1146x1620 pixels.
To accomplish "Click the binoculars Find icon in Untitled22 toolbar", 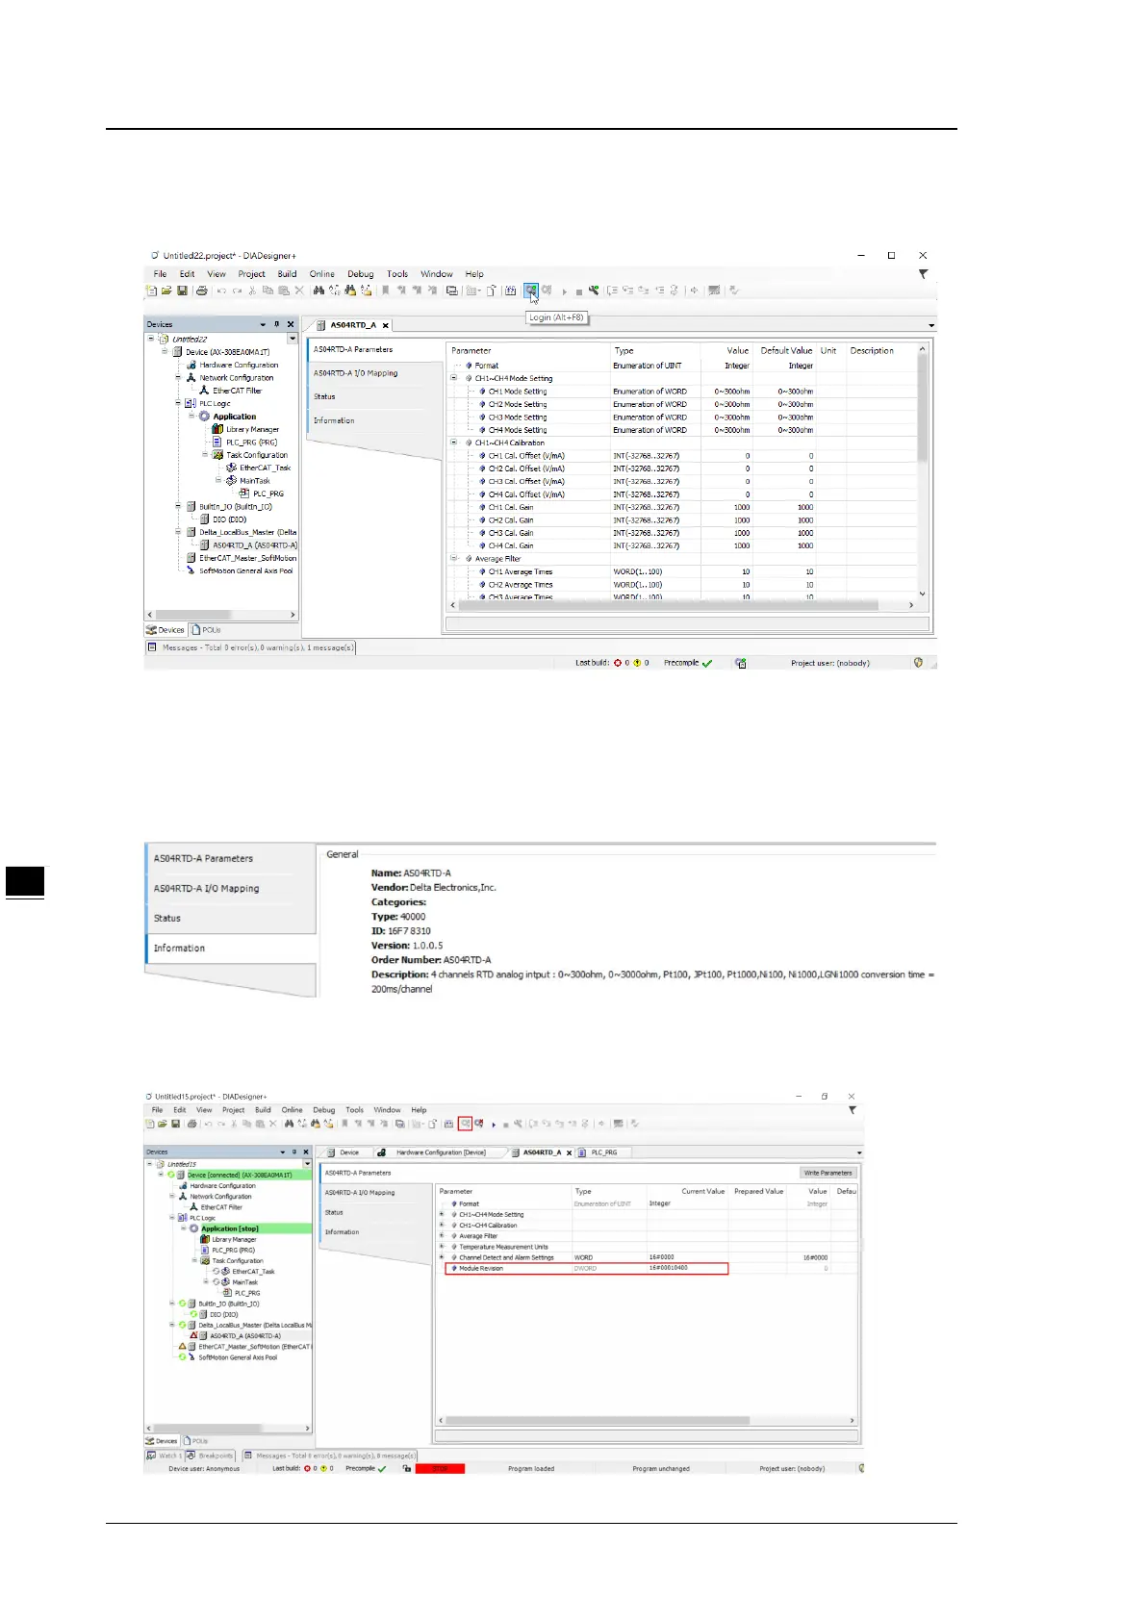I will click(318, 291).
